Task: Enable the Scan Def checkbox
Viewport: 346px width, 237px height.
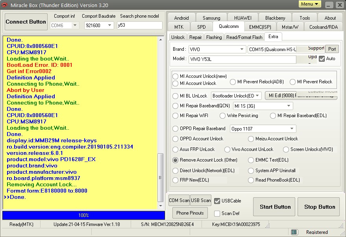Action: [x=217, y=213]
